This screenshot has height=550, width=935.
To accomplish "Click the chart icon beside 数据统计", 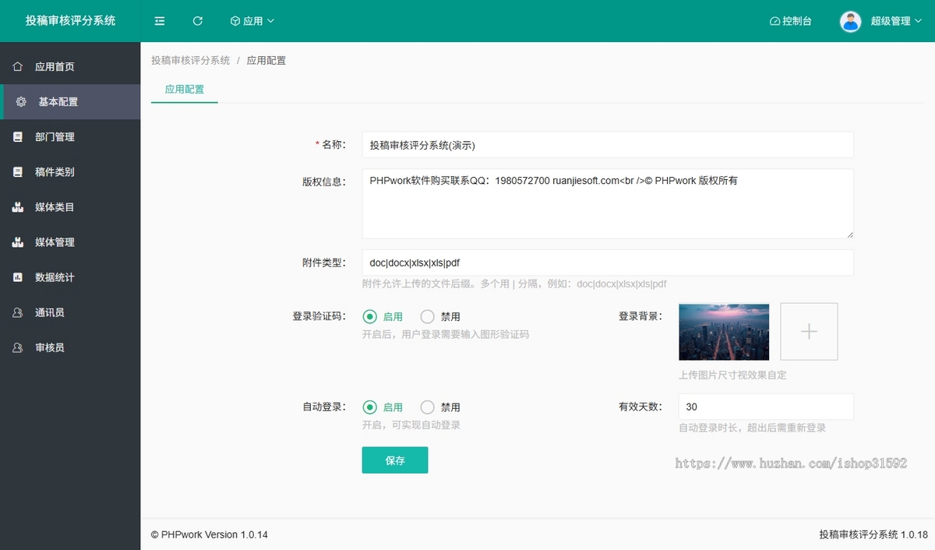I will click(18, 277).
